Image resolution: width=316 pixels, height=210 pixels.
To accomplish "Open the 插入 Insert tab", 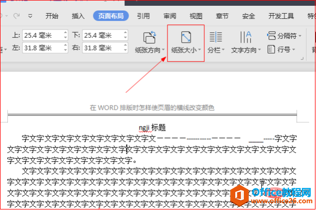I will tap(78, 16).
